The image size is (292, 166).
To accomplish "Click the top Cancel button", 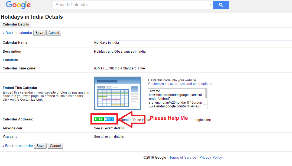I will [54, 33].
